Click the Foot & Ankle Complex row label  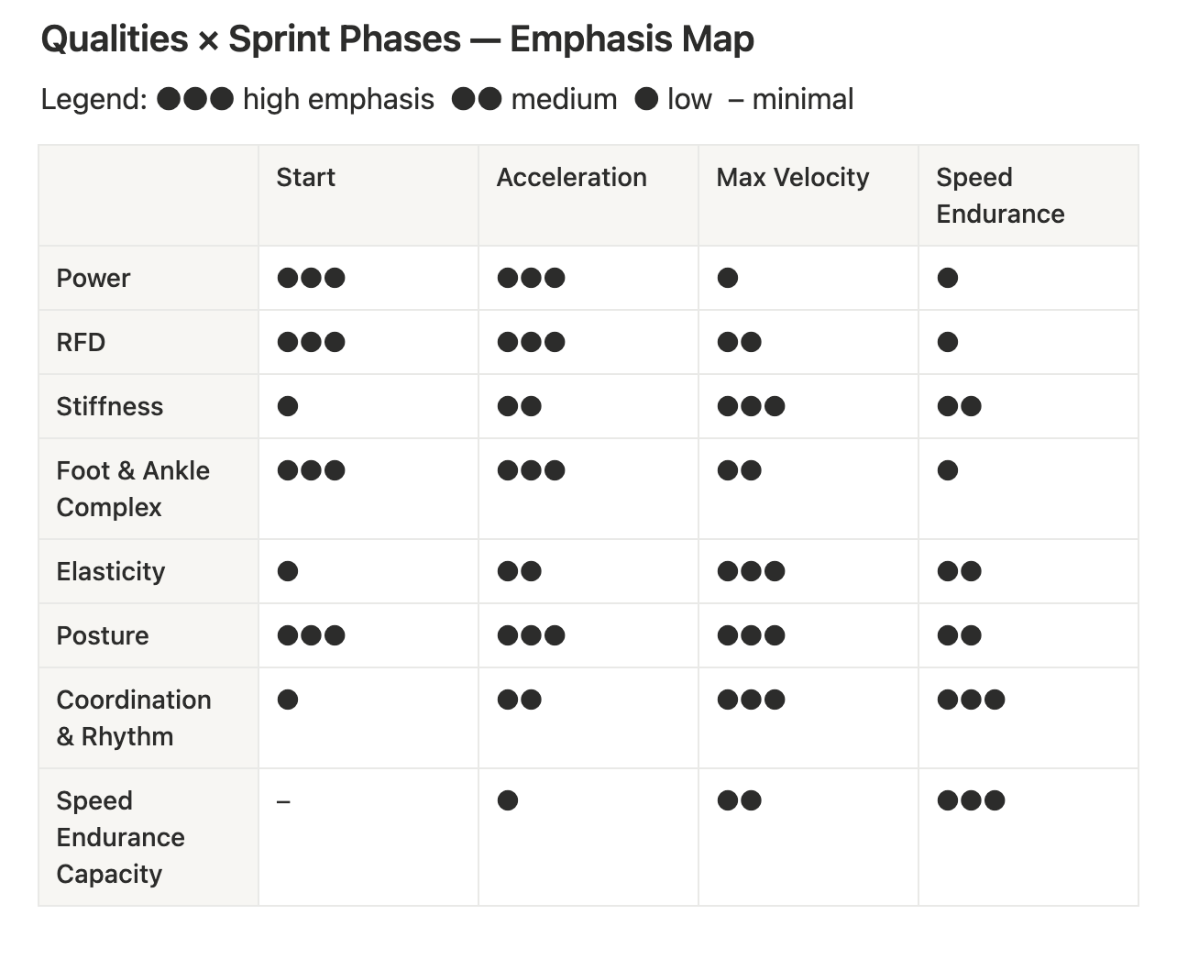tap(133, 489)
